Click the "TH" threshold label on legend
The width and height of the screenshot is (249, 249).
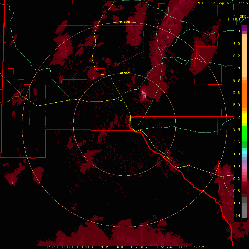click(238, 216)
